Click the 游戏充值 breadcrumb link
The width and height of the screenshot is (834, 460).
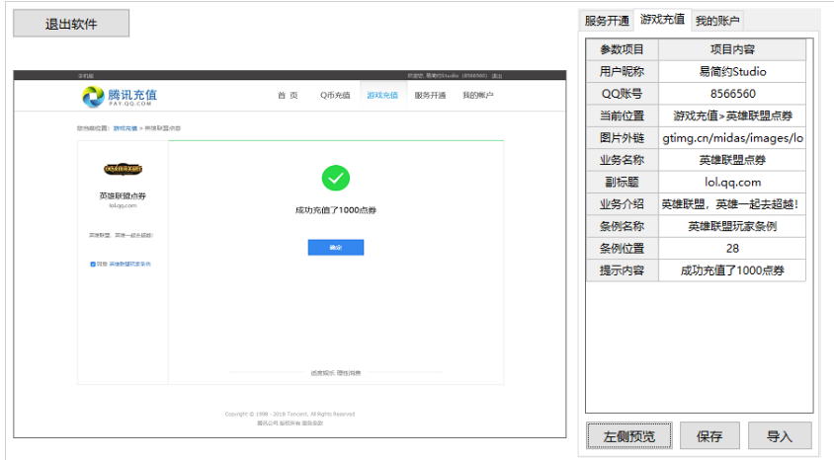pos(125,128)
